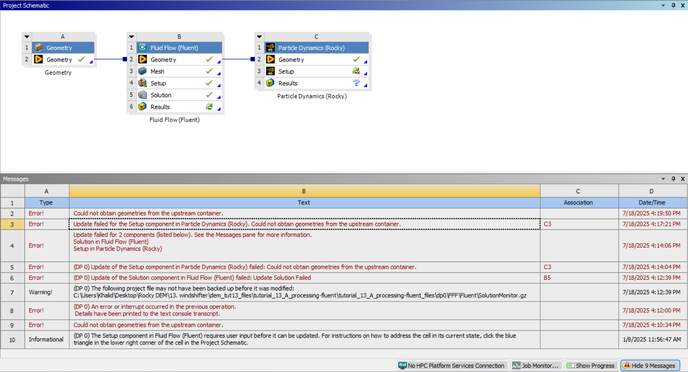Select the SolutionMonitor.gz backup warning message
688x372 pixels.
[304, 292]
